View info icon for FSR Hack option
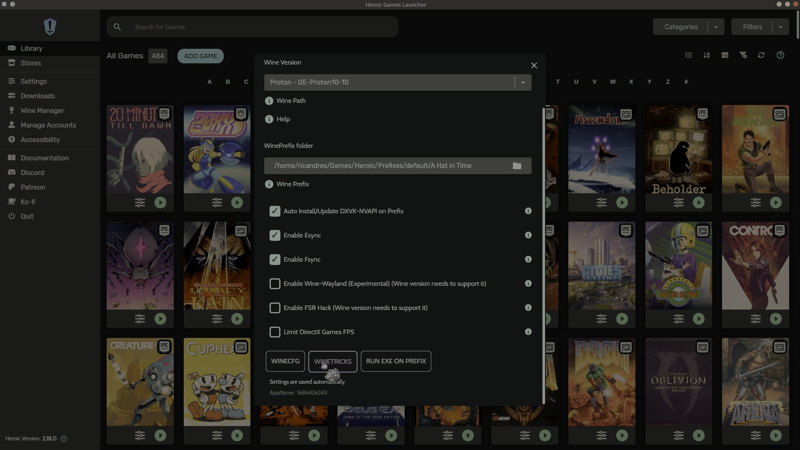 pyautogui.click(x=528, y=307)
